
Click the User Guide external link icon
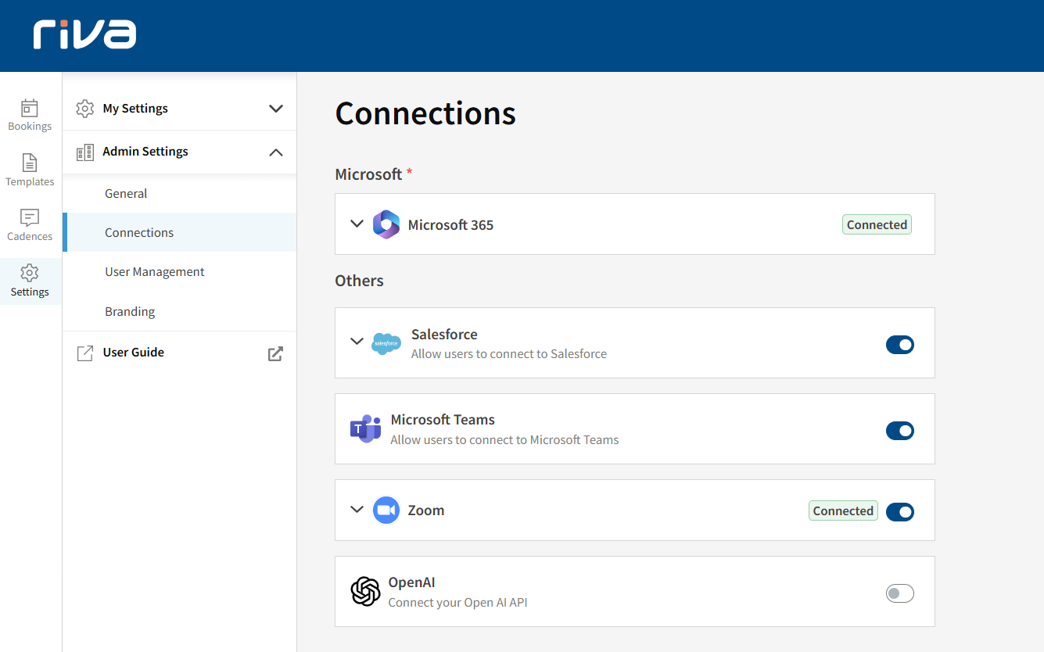(275, 353)
